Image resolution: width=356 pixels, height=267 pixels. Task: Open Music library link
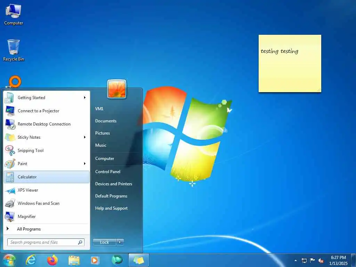(100, 145)
